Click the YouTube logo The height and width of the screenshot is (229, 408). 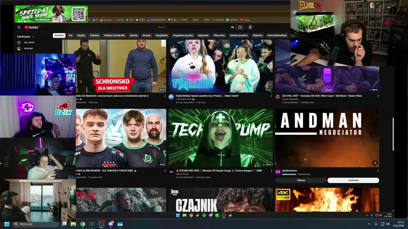pyautogui.click(x=31, y=27)
